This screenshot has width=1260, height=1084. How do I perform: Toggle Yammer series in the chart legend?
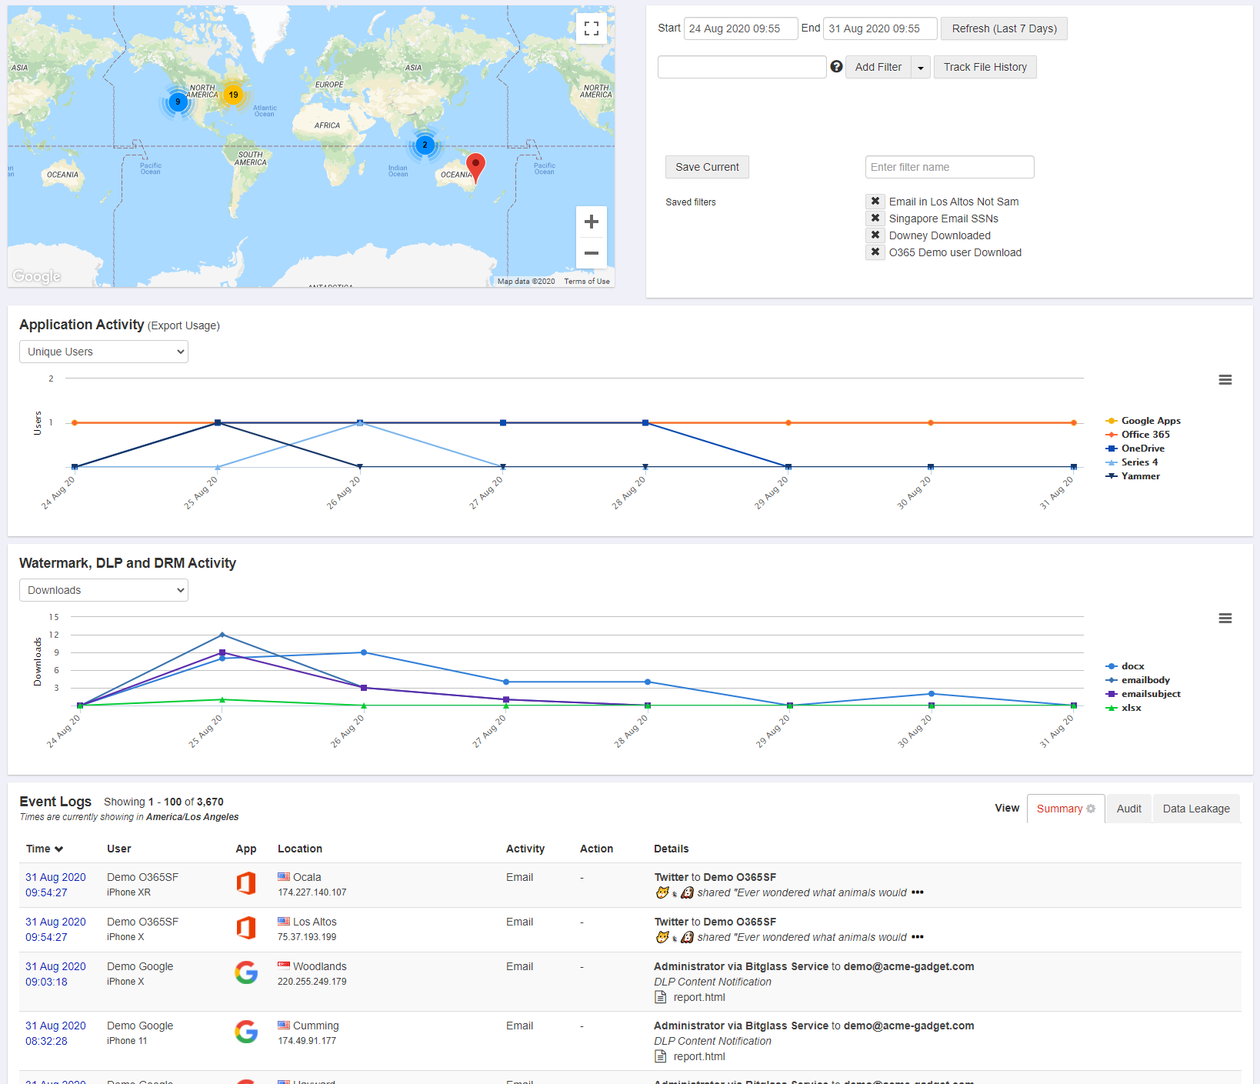[1140, 476]
